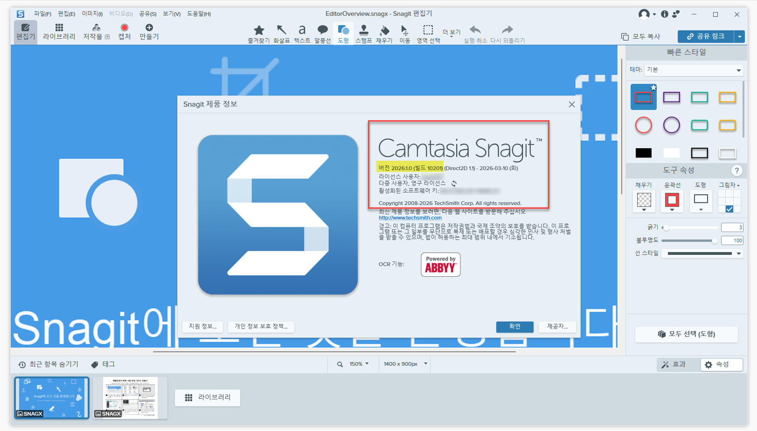The height and width of the screenshot is (431, 757).
Task: Open the 테마 기본 dropdown
Action: point(694,70)
